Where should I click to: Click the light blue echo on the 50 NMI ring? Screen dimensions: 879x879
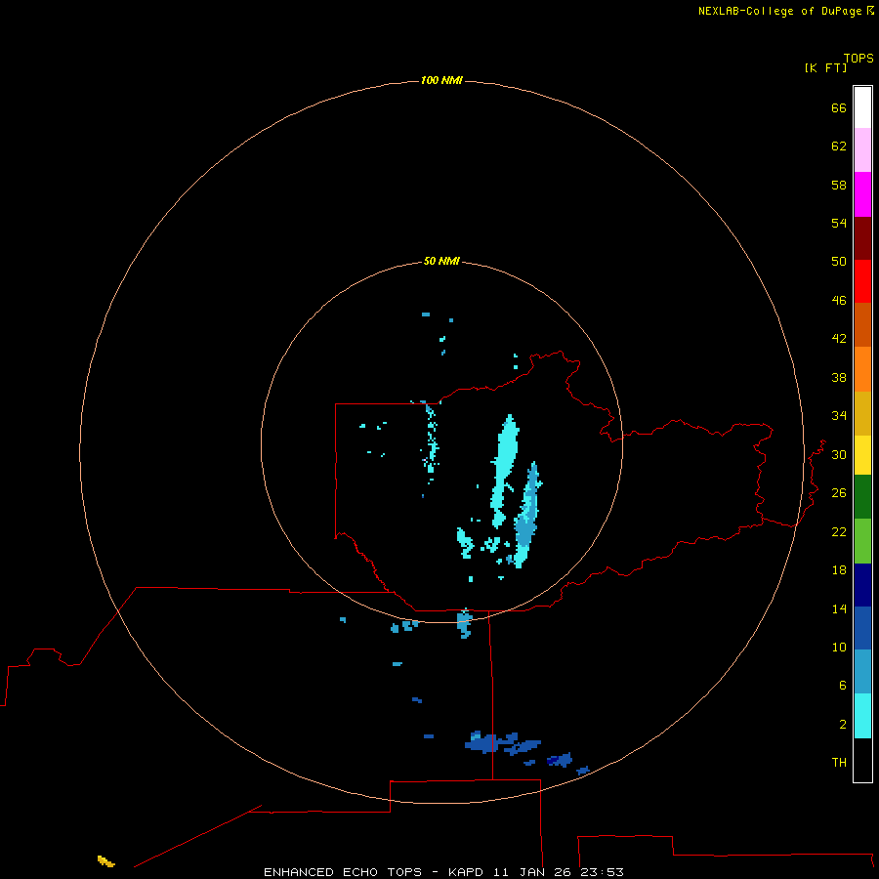click(464, 623)
